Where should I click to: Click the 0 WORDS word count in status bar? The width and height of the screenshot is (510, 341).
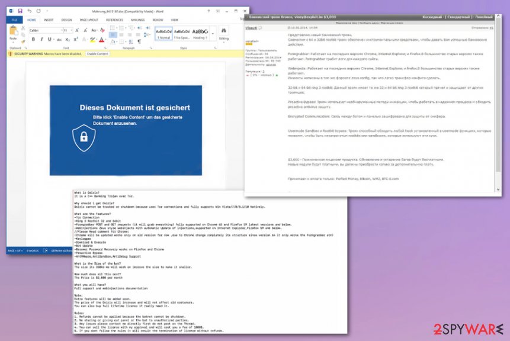[x=33, y=250]
